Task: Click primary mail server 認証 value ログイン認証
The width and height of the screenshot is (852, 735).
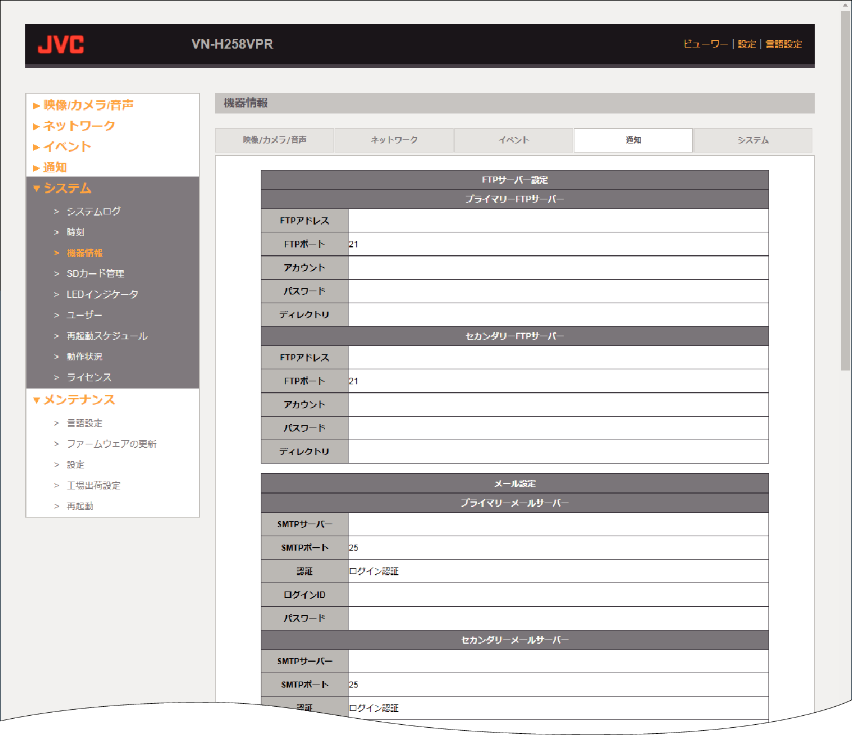Action: (374, 571)
